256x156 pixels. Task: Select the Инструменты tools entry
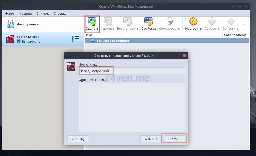[28, 24]
